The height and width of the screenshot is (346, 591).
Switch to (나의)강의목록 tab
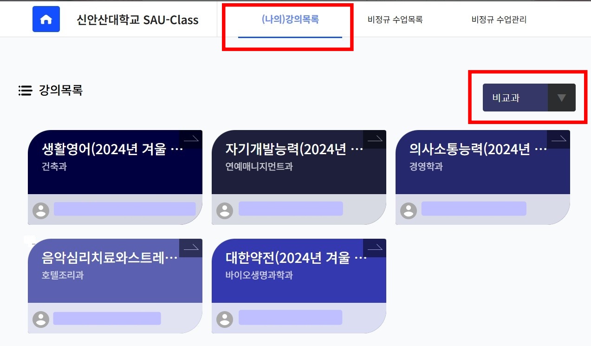click(x=290, y=20)
